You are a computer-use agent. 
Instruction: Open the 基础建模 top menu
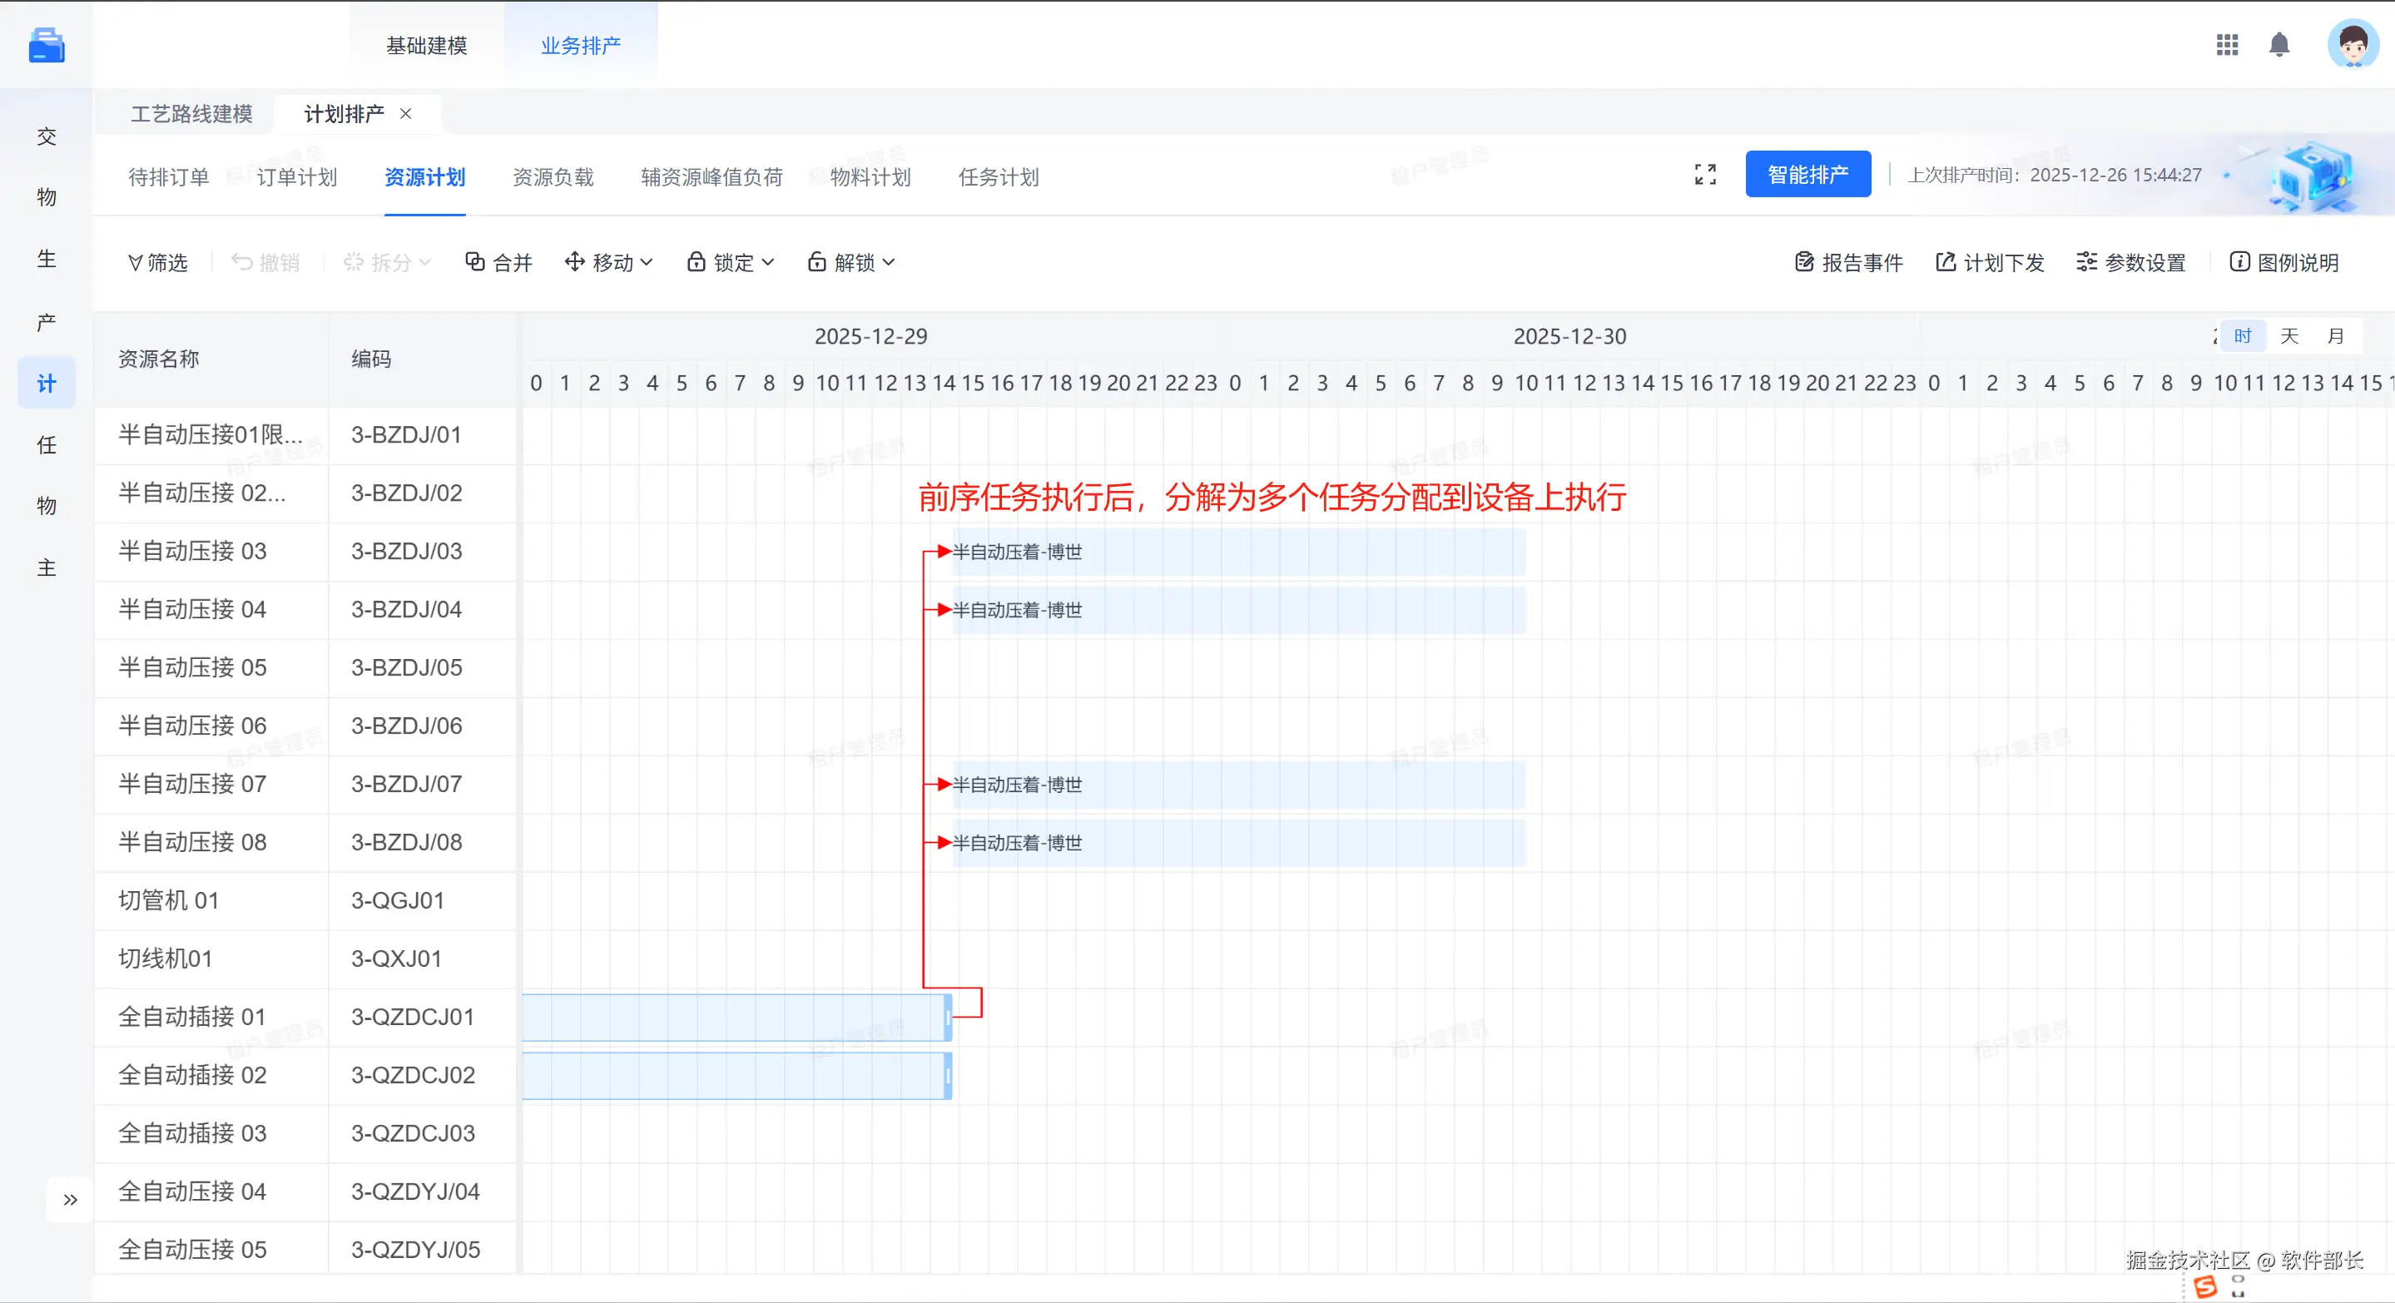[x=427, y=46]
